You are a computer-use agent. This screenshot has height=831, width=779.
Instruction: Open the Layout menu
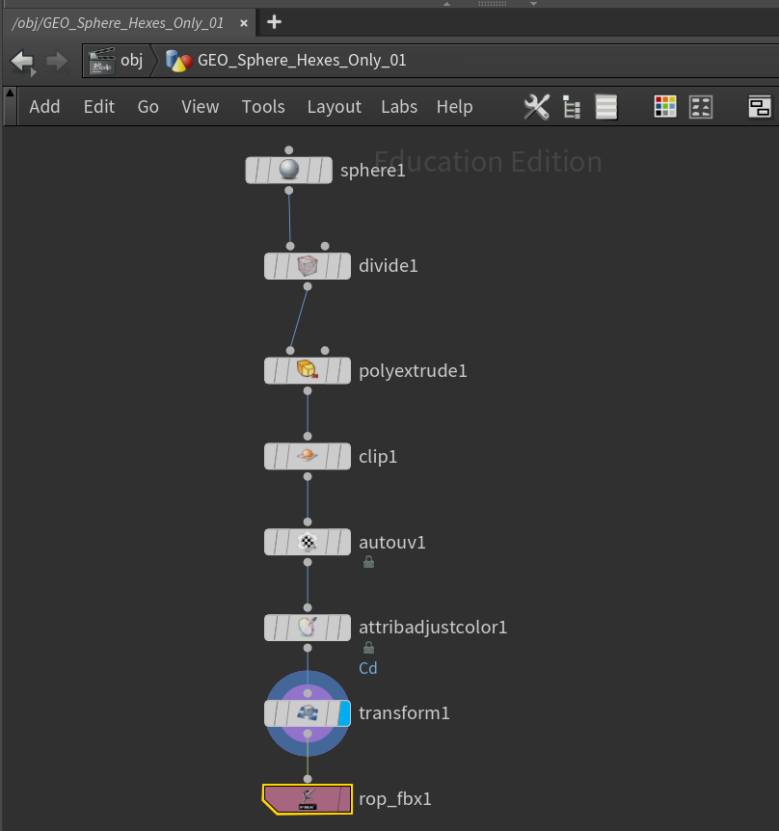pyautogui.click(x=334, y=107)
